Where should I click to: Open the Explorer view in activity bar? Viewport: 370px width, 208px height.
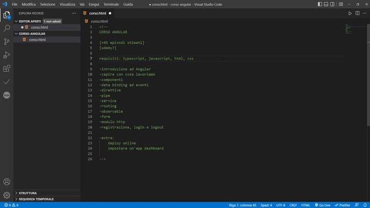[x=6, y=15]
